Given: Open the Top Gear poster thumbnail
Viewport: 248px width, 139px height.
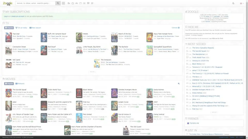Looking at the screenshot, I should pos(9,37).
